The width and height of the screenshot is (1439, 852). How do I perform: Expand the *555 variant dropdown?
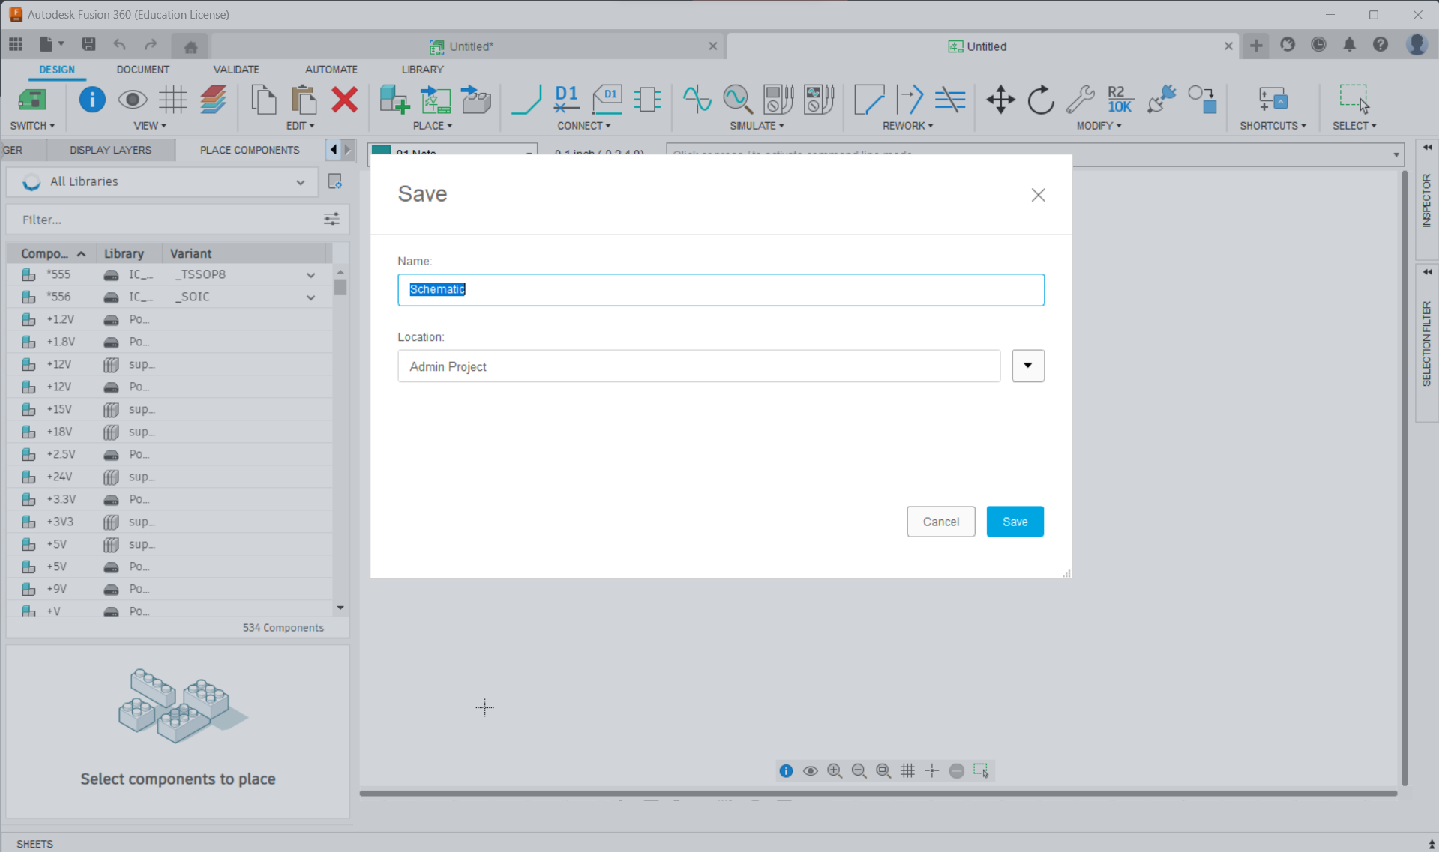(x=310, y=275)
